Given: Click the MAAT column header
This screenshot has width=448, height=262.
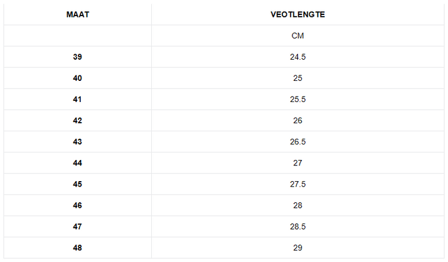Looking at the screenshot, I should pos(77,14).
